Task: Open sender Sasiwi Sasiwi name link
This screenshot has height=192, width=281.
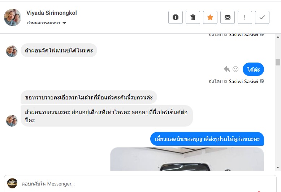Action: (243, 81)
